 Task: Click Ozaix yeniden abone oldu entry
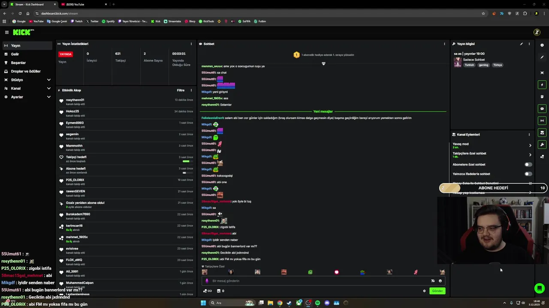click(x=127, y=204)
